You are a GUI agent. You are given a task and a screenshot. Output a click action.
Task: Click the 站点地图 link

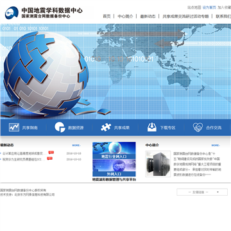coord(194,8)
